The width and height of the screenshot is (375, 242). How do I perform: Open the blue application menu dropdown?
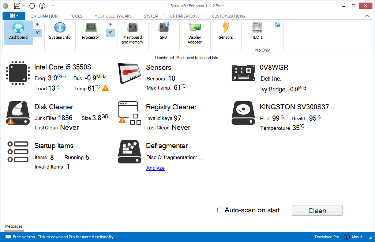click(x=14, y=16)
